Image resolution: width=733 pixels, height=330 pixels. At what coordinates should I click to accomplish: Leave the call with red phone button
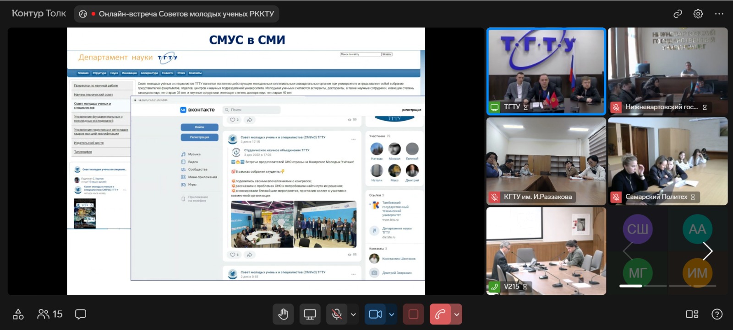pos(440,314)
